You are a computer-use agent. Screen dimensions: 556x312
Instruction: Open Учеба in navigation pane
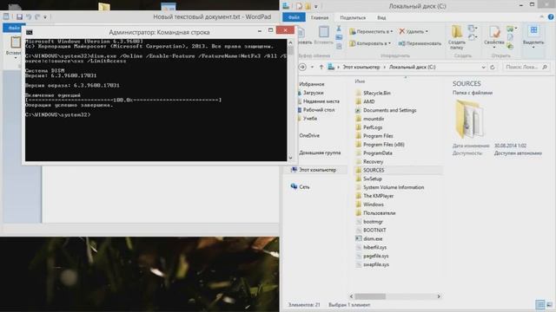(310, 118)
